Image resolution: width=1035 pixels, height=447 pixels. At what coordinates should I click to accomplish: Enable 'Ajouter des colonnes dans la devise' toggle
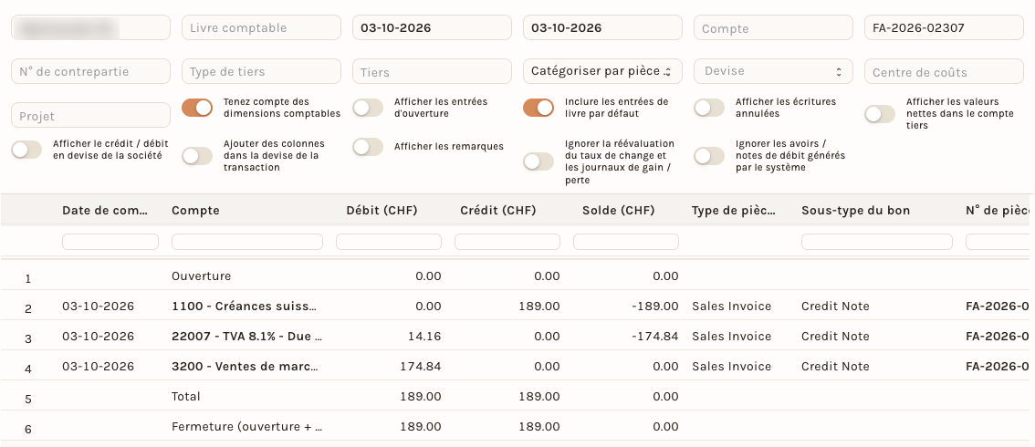(x=197, y=156)
